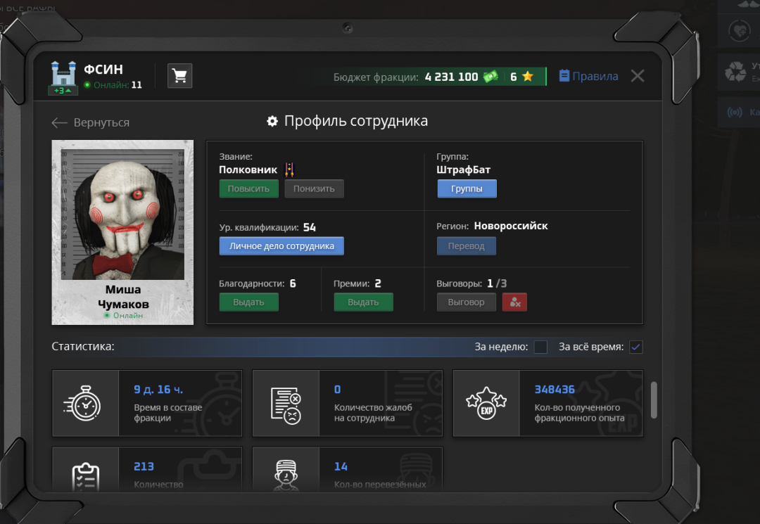Viewport: 760px width, 524px height.
Task: Demote employee with the Понизить button
Action: point(314,189)
